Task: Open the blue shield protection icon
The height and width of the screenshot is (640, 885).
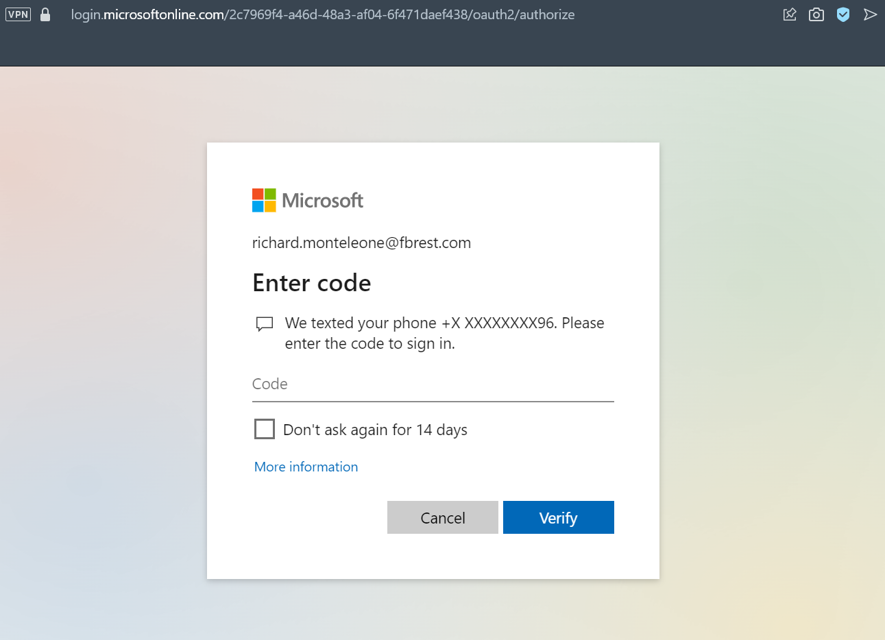Action: click(843, 14)
